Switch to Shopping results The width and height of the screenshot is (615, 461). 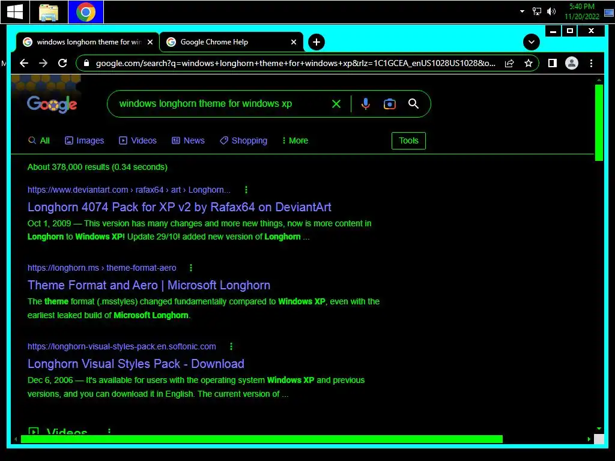coord(244,140)
